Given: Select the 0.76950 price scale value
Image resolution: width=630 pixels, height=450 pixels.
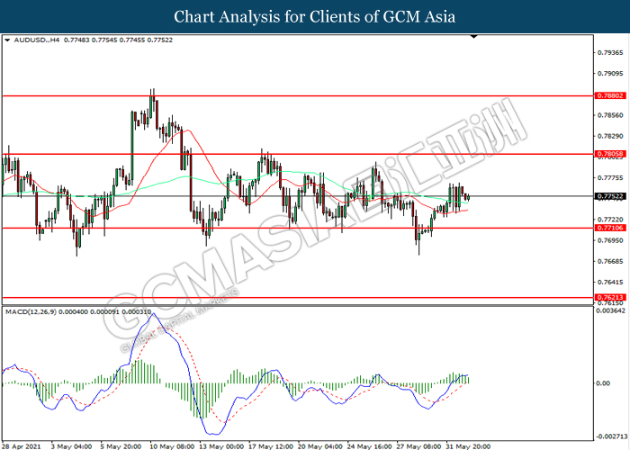Looking at the screenshot, I should click(611, 240).
